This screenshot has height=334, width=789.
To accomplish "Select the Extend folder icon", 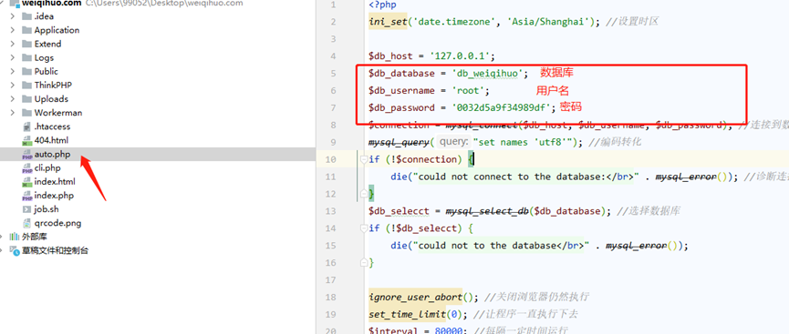I will (x=26, y=44).
